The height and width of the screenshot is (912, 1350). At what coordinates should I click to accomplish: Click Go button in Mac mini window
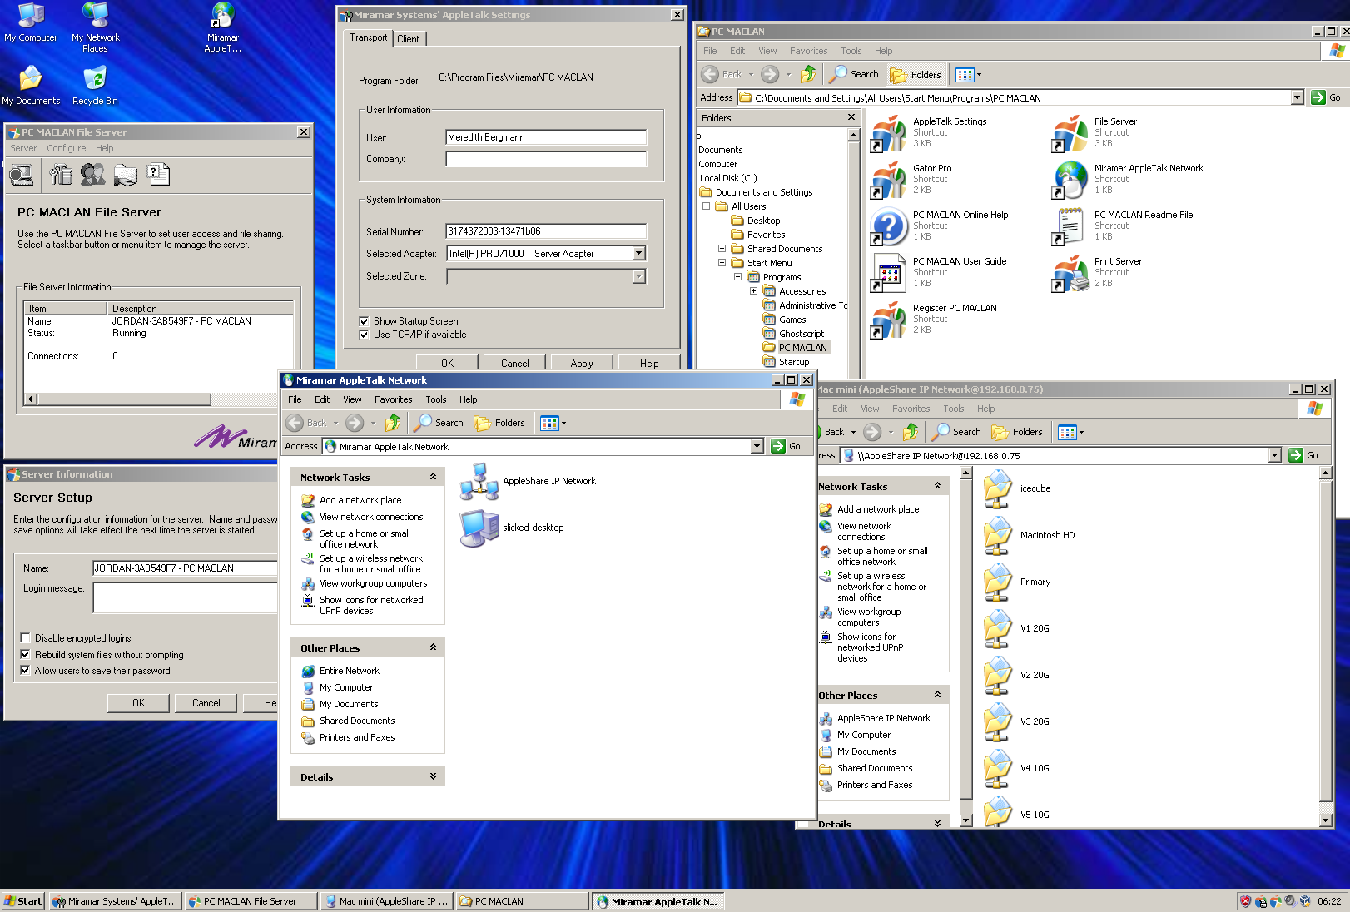click(x=1303, y=455)
